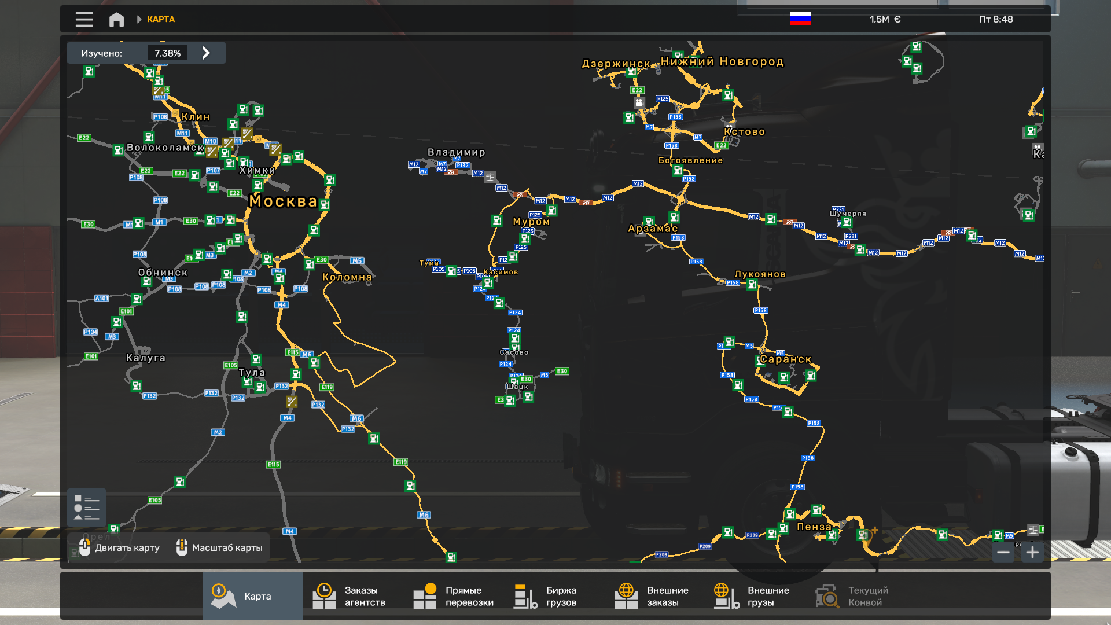1111x625 pixels.
Task: Select recruitment agency icon near Дзержинск
Action: tap(639, 102)
